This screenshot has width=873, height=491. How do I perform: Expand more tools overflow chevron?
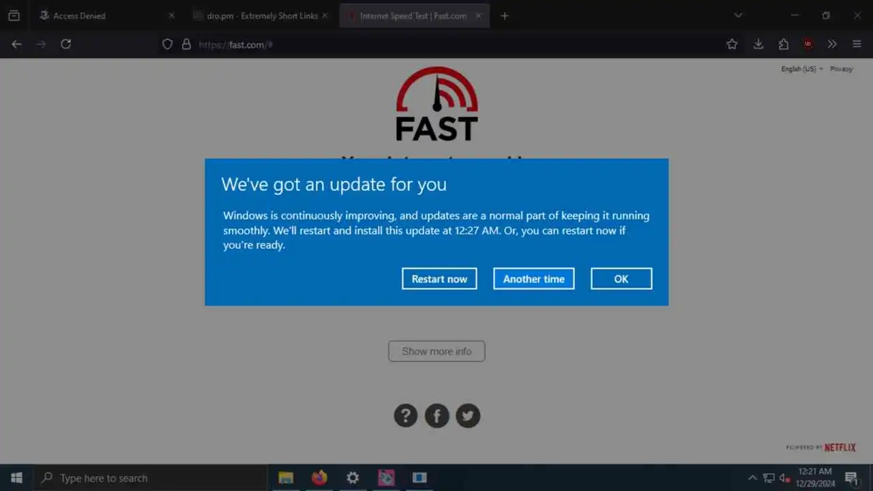pos(832,44)
